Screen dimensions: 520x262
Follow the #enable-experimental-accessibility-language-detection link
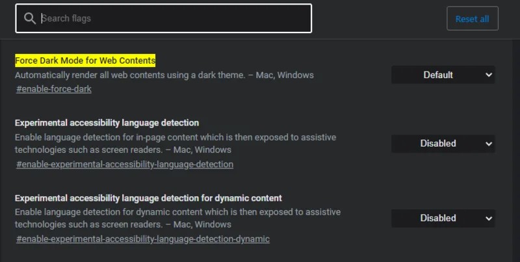tap(124, 164)
